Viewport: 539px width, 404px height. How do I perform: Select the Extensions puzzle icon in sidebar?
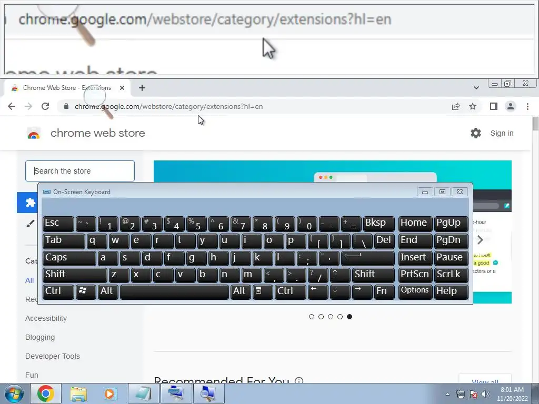[30, 203]
